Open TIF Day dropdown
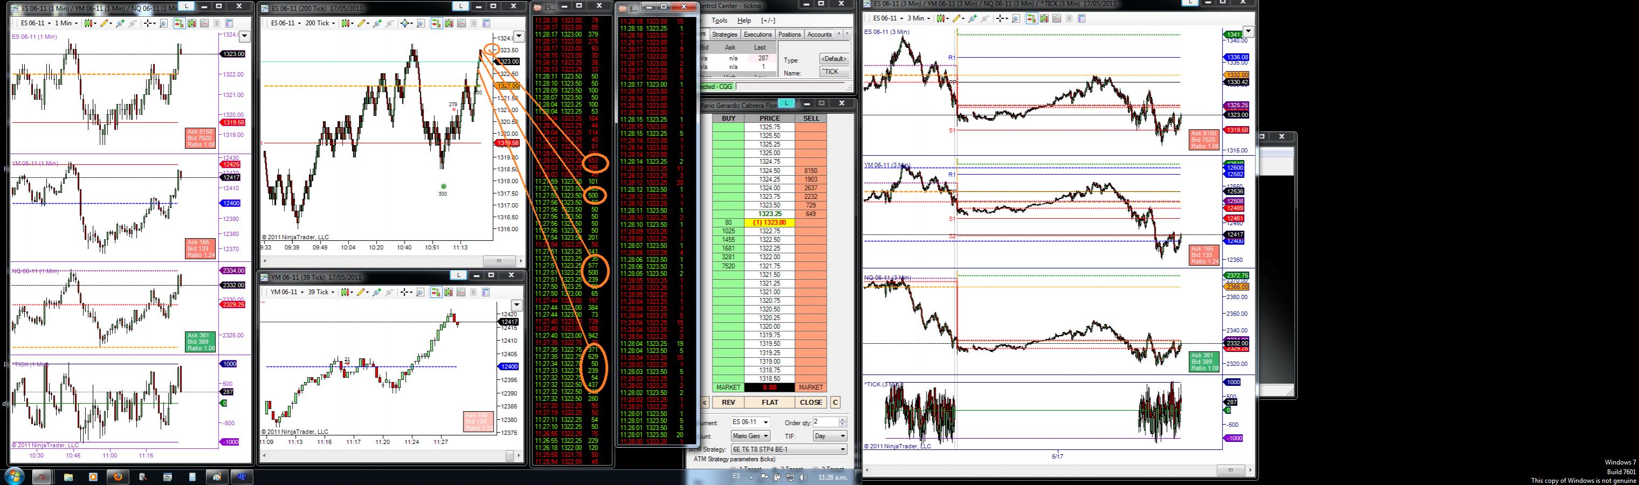 (831, 436)
